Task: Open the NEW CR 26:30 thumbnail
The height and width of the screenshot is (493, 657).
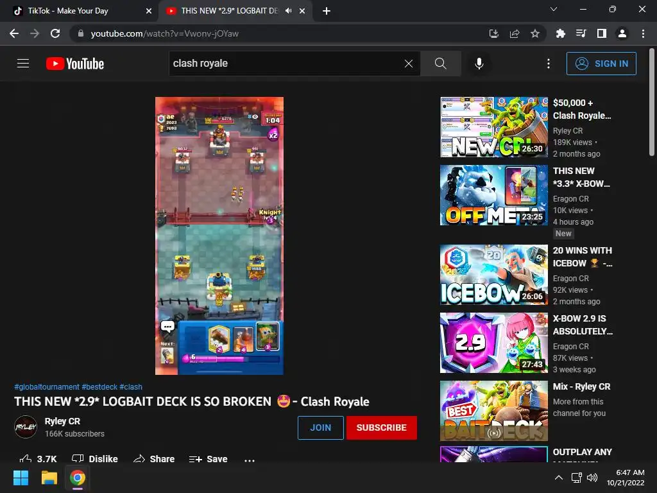Action: [x=494, y=127]
